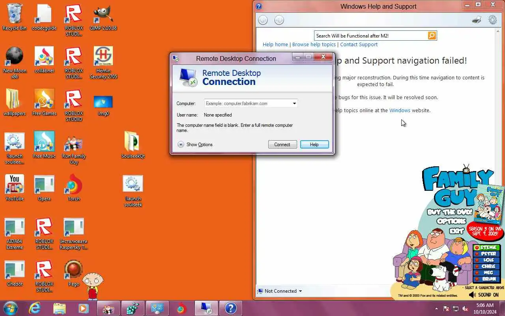Open Registry Editor taskbar button
The image size is (505, 316).
click(x=133, y=308)
